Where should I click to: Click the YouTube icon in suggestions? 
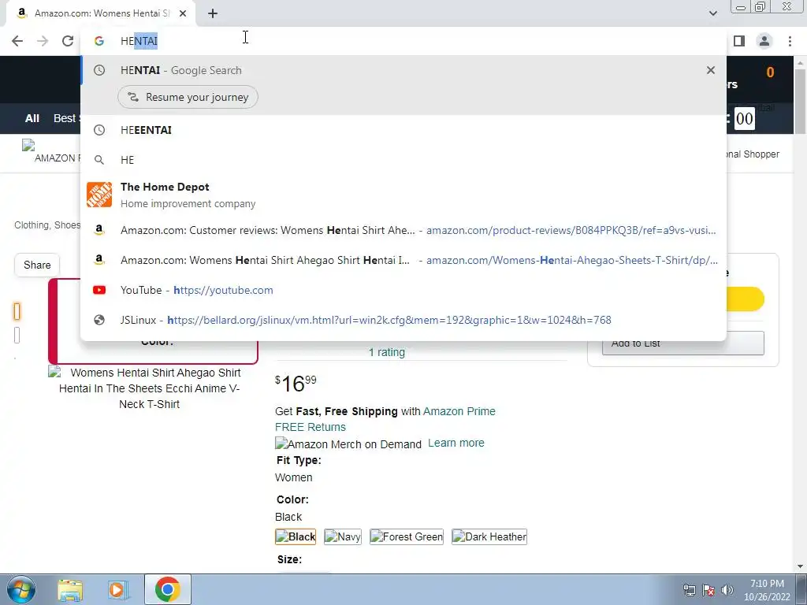pos(99,290)
